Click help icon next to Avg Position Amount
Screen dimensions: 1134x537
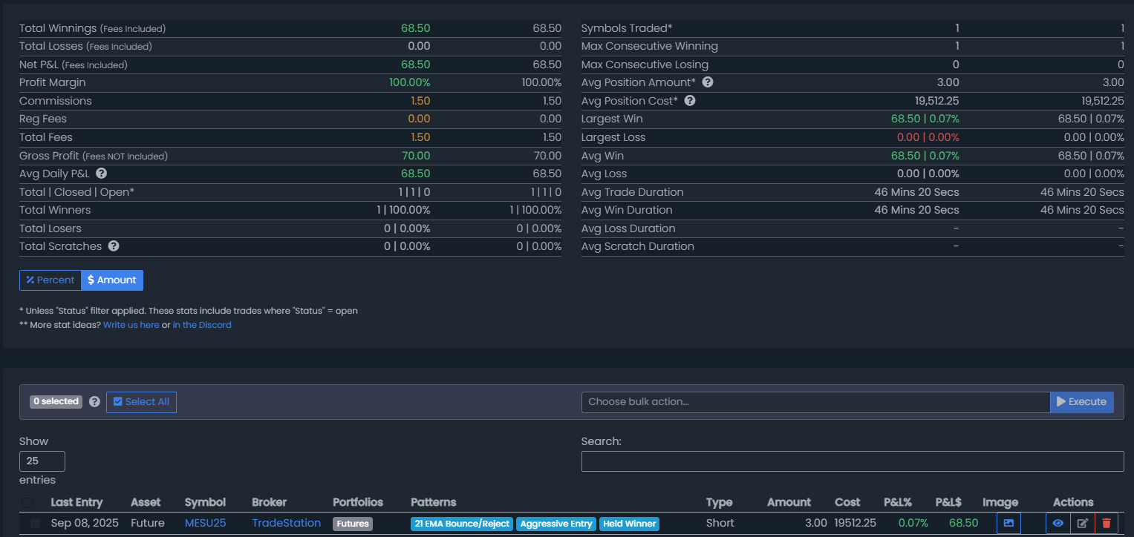(708, 82)
